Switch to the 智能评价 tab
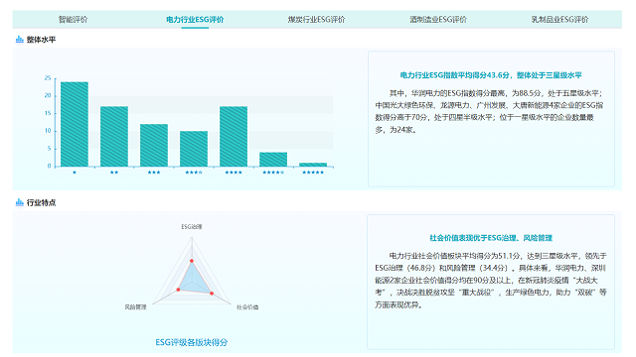This screenshot has width=636, height=357. [x=73, y=20]
